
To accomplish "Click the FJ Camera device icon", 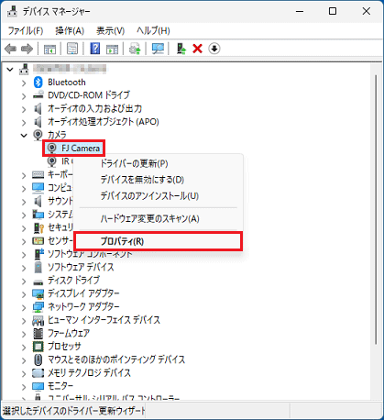I will tap(52, 149).
